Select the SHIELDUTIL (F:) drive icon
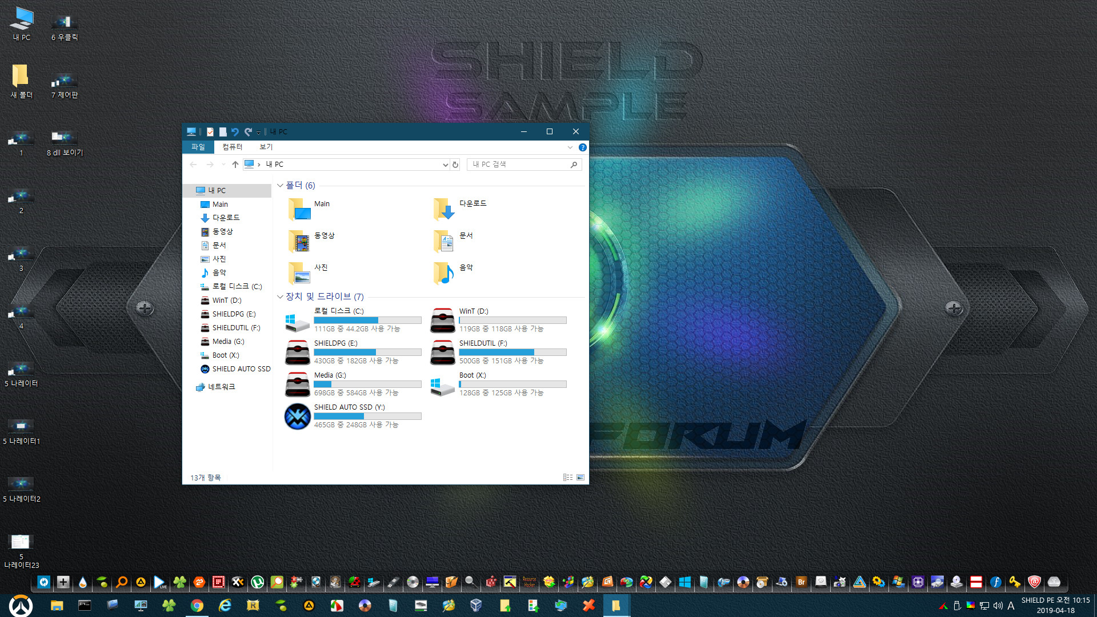The image size is (1097, 617). [x=443, y=353]
